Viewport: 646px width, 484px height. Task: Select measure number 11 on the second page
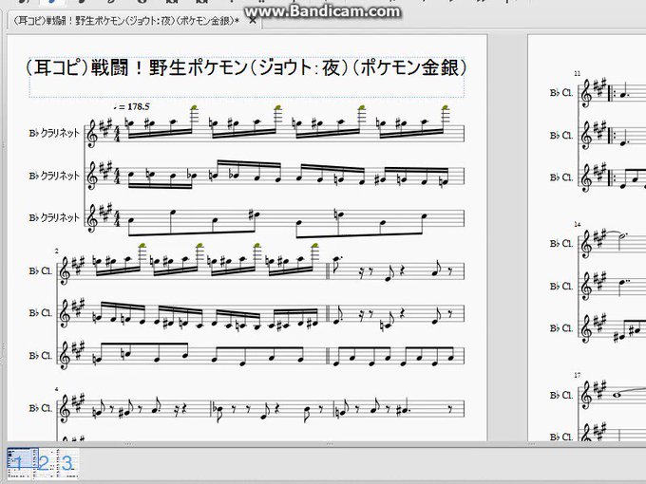tap(578, 74)
